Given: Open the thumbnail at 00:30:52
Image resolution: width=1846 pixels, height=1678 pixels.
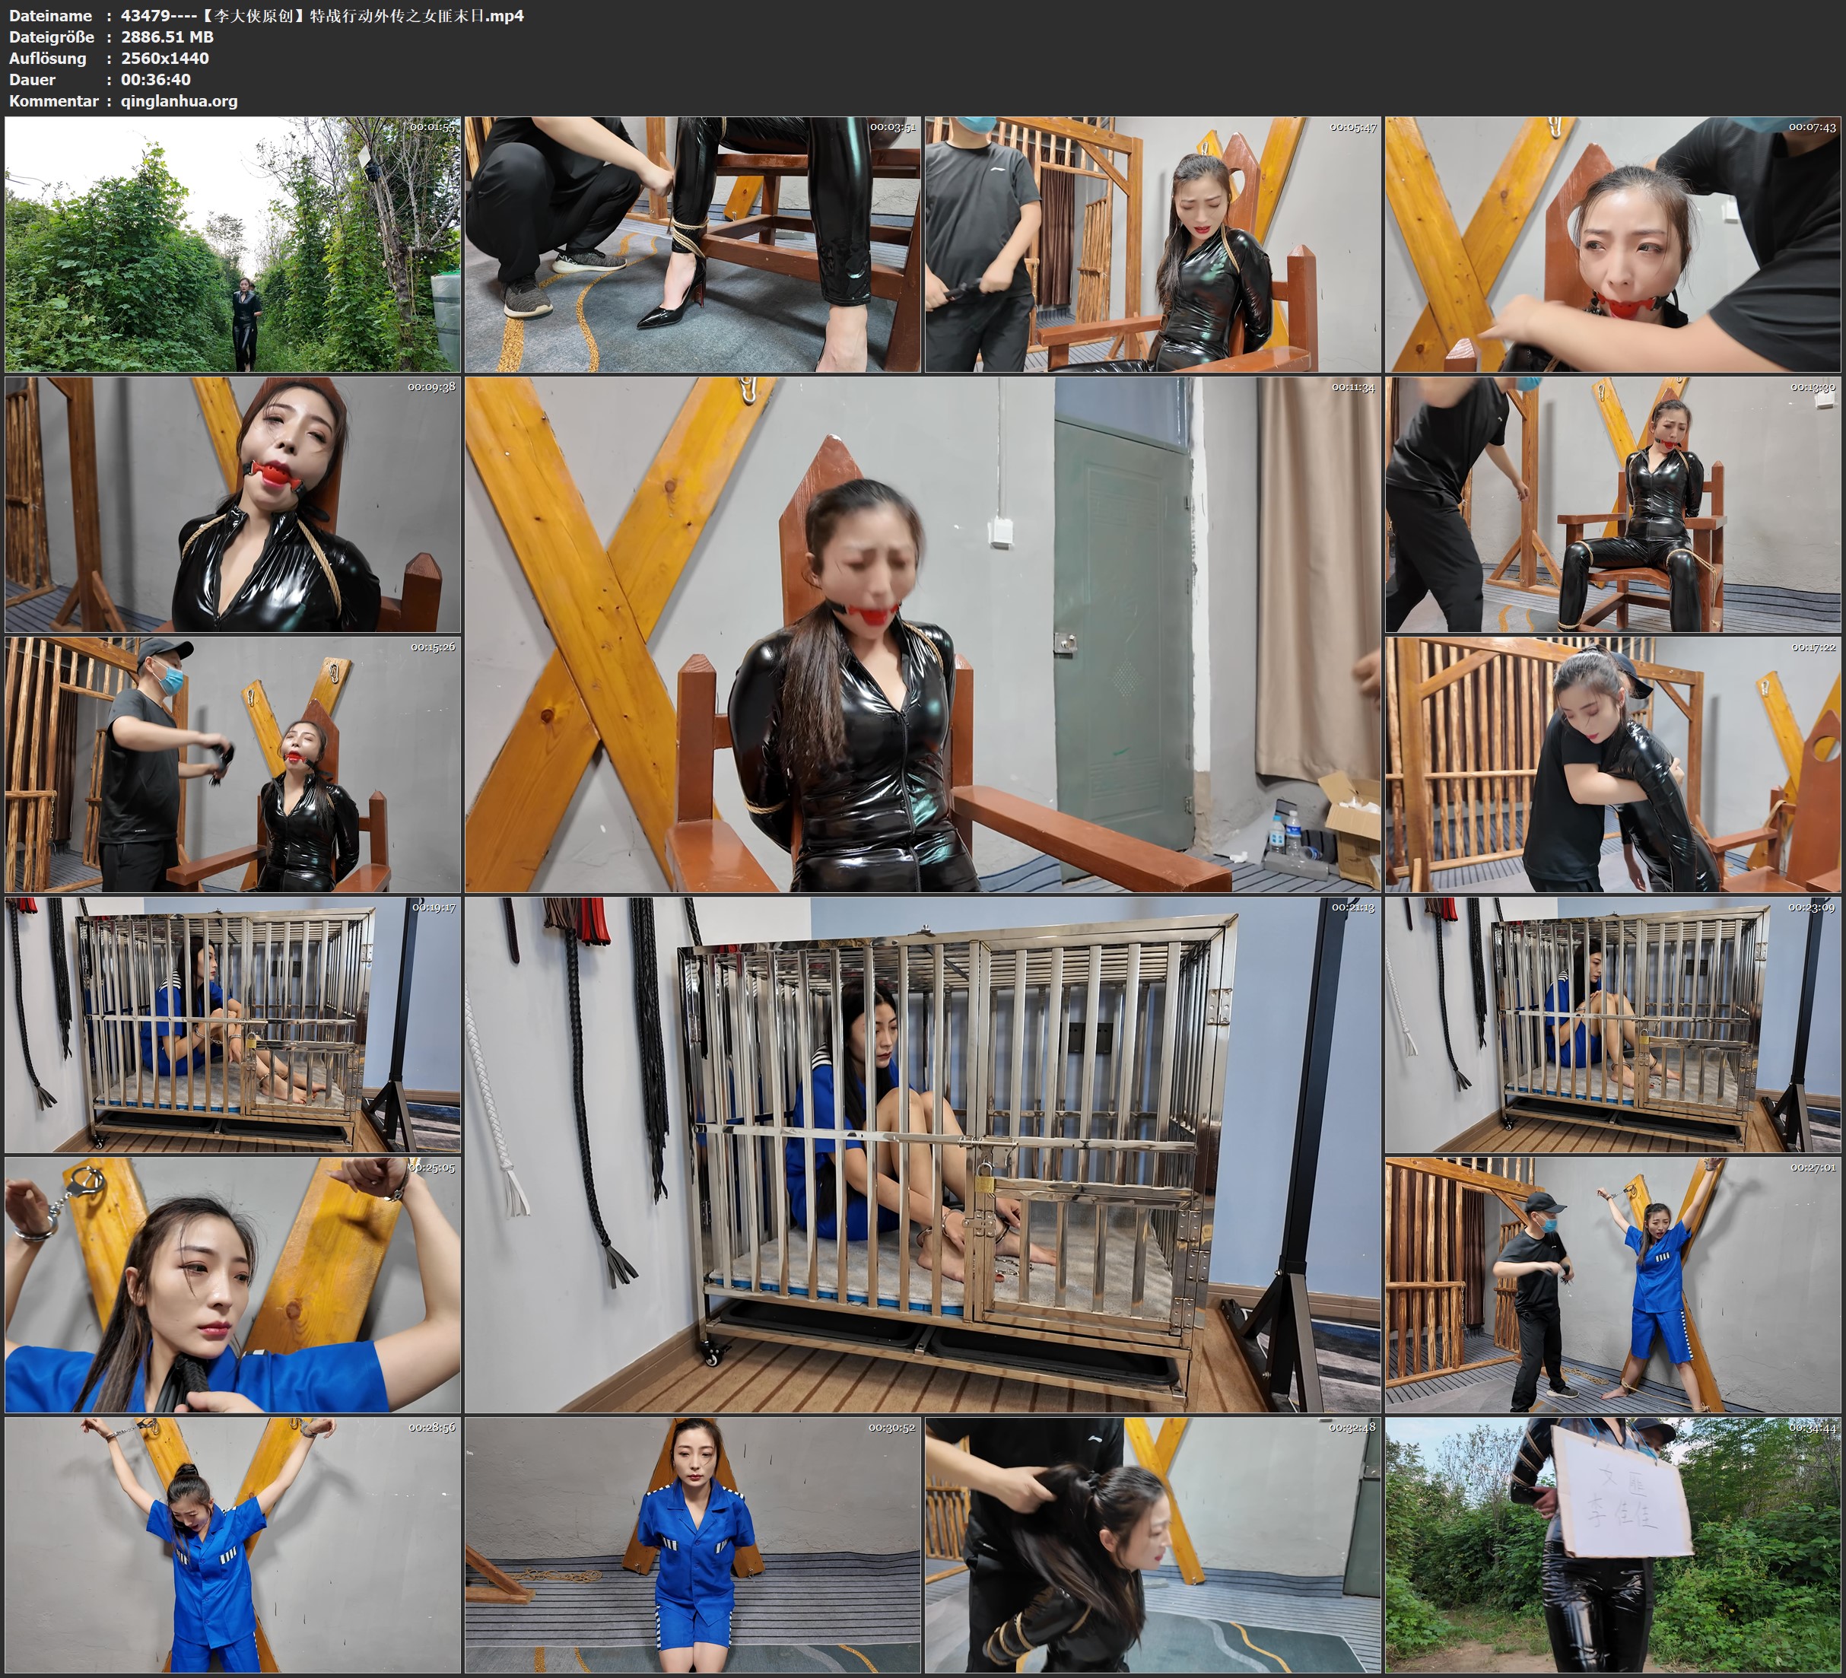Looking at the screenshot, I should pyautogui.click(x=692, y=1545).
